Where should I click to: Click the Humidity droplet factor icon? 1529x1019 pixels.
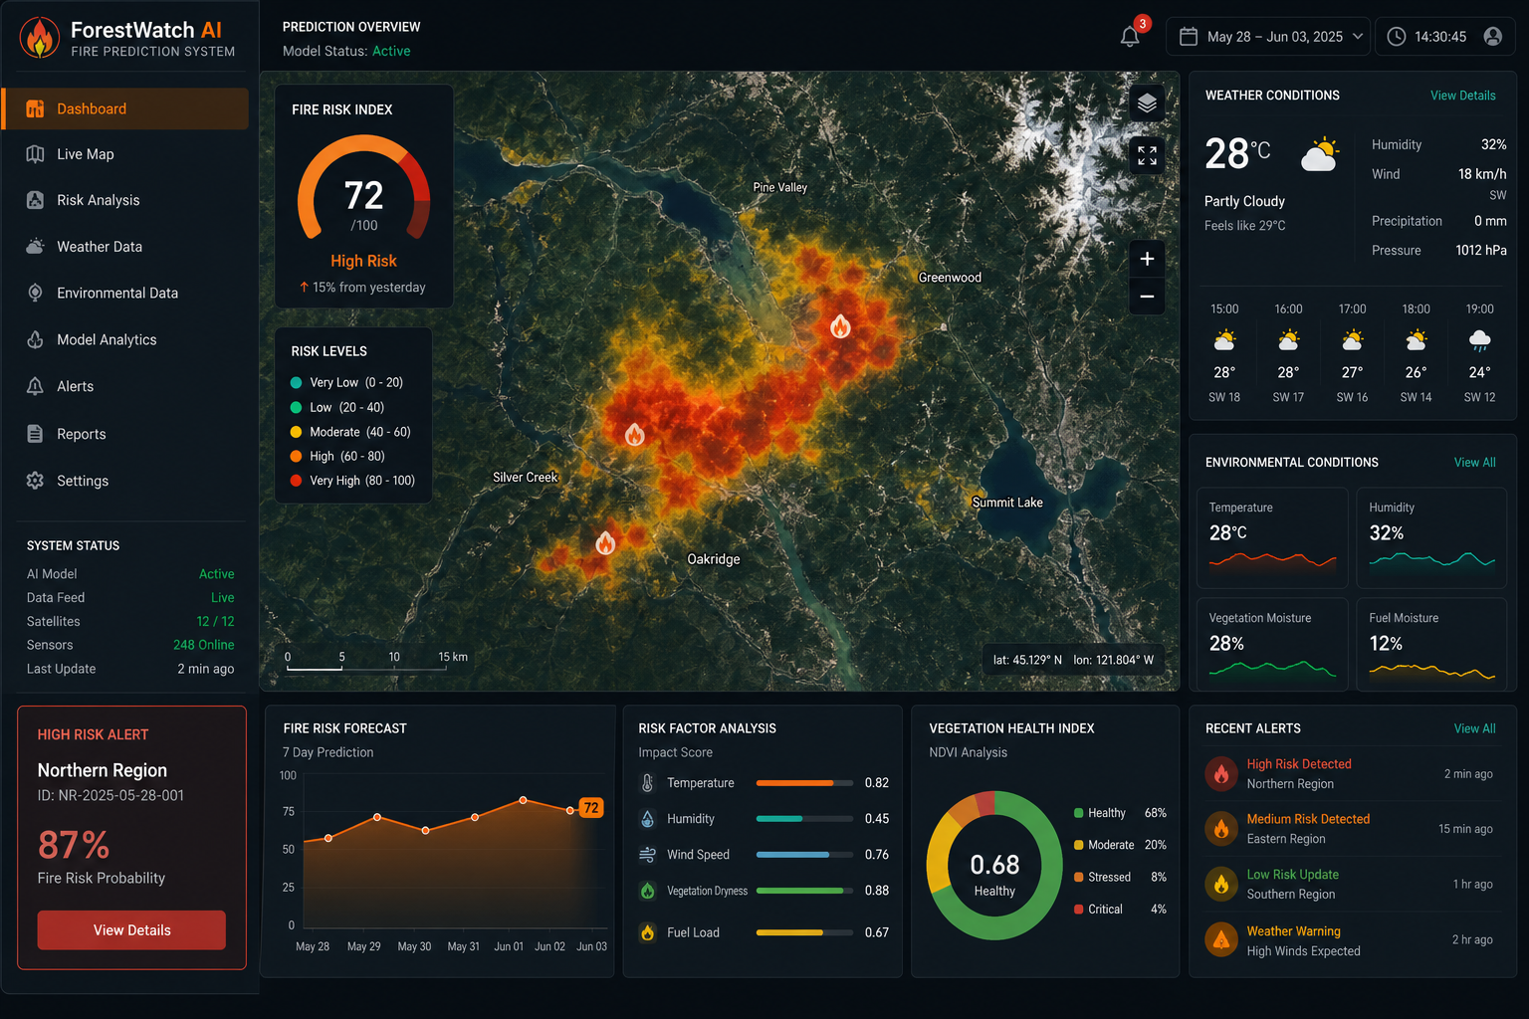647,819
